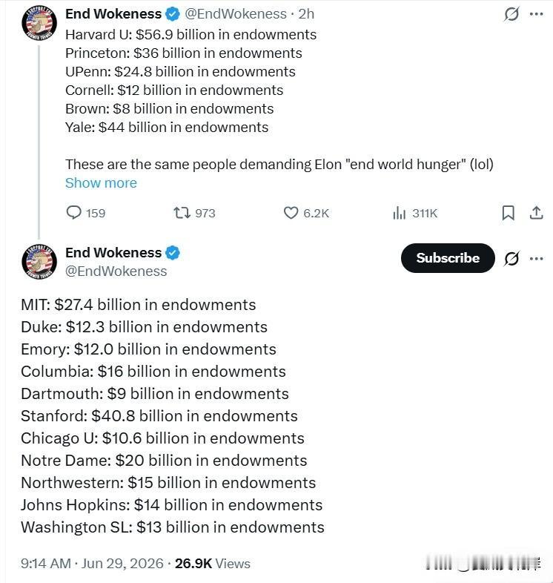The width and height of the screenshot is (553, 583).
Task: Bookmark the Harvard endowments tweet
Action: pos(508,213)
